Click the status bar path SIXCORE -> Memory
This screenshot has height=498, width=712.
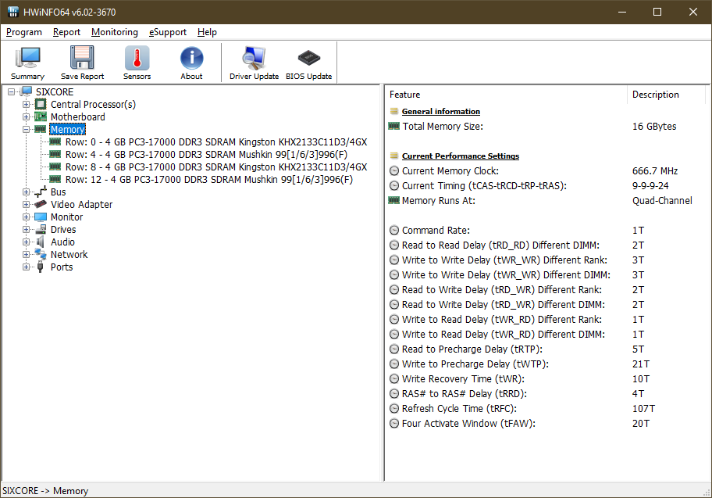coord(45,491)
